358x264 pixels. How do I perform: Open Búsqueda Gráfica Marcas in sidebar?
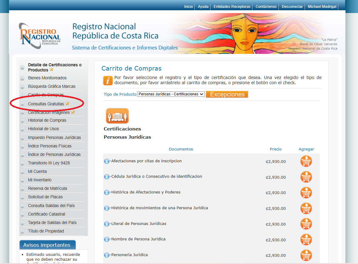(52, 86)
